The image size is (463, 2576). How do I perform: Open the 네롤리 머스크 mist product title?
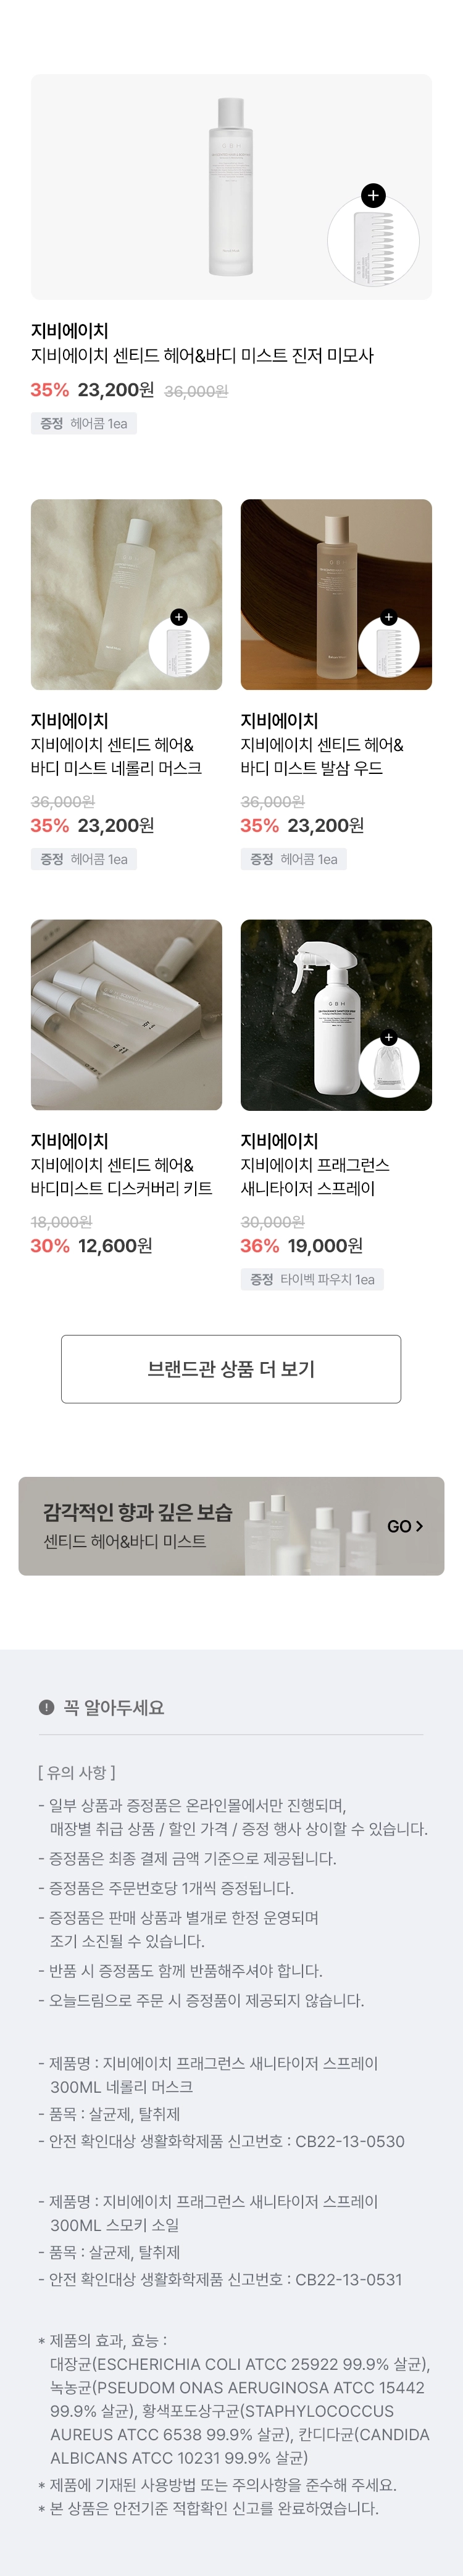pos(116,756)
